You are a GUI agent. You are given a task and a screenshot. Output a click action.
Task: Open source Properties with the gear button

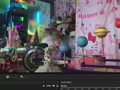12,77
